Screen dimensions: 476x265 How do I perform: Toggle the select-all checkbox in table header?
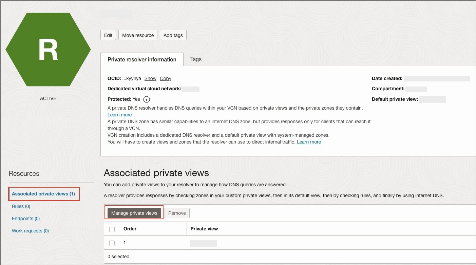pos(112,229)
